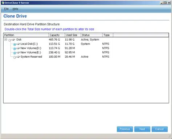
Task: Click the Next button
Action: [142, 129]
